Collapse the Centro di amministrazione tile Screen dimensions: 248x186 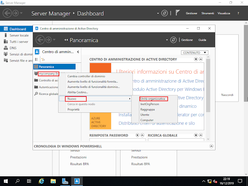click(201, 59)
